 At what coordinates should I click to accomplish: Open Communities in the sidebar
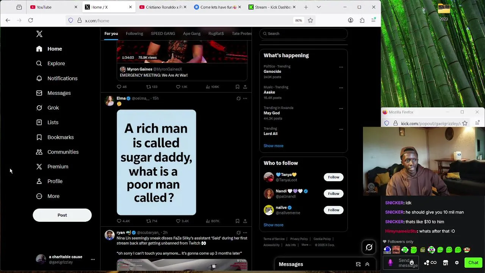(x=57, y=152)
